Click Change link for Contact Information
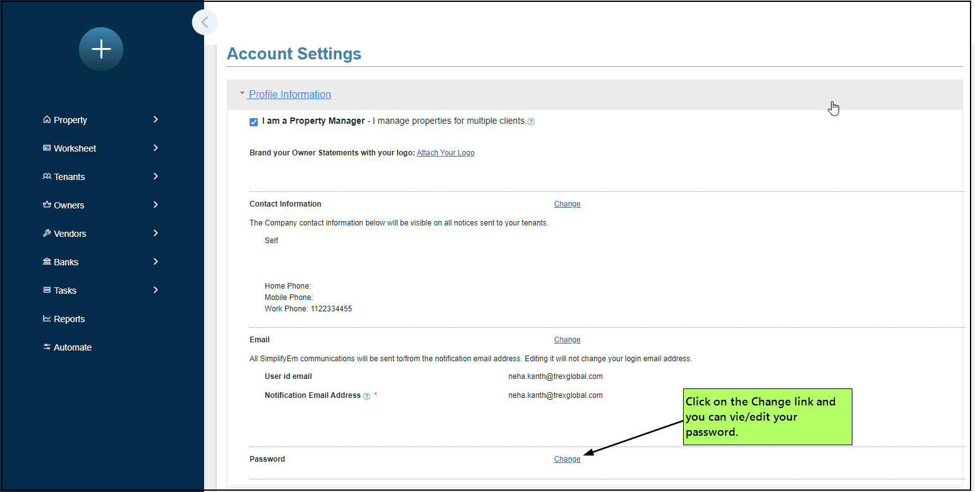 point(567,204)
